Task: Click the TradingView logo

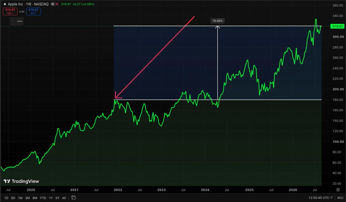Action: coord(21,181)
